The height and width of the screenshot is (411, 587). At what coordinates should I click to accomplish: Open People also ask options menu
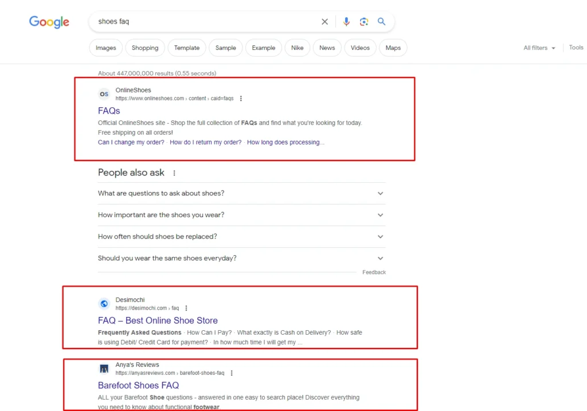[174, 173]
